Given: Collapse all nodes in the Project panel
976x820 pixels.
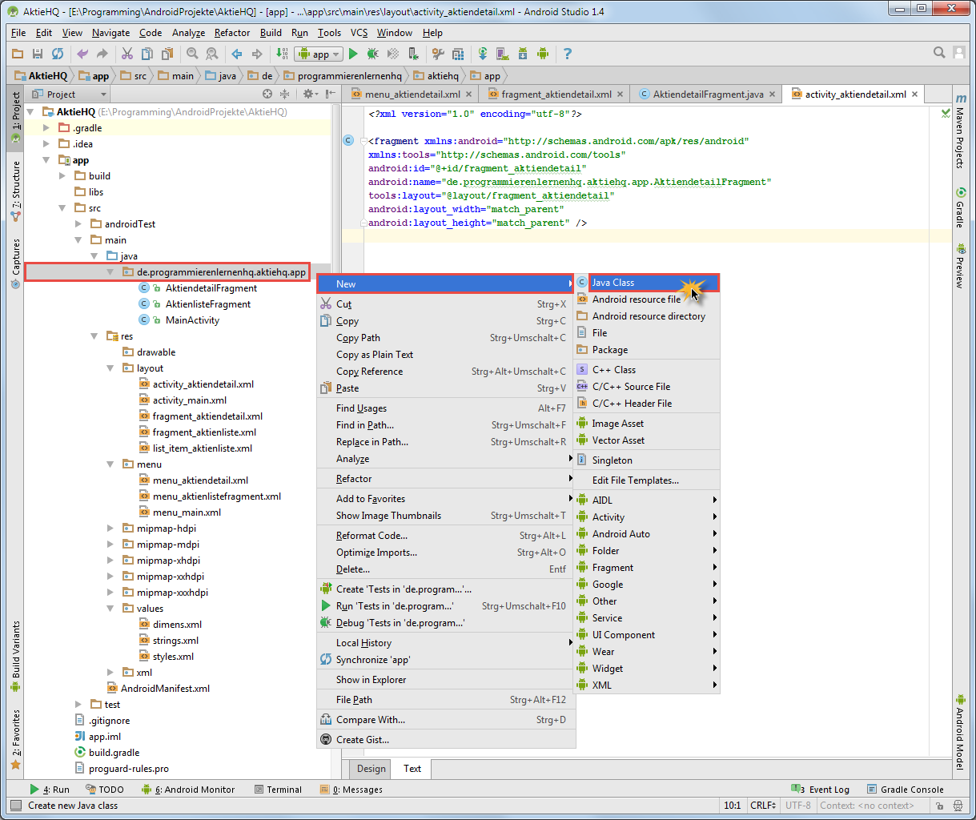Looking at the screenshot, I should pyautogui.click(x=284, y=94).
